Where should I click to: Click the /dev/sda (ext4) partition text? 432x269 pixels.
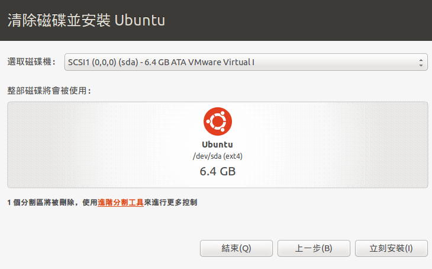click(217, 156)
